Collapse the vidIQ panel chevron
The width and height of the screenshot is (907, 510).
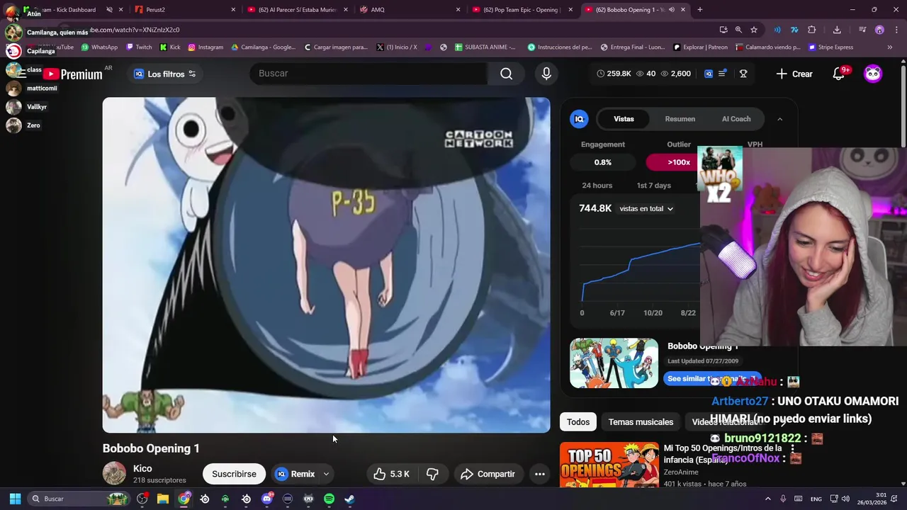(780, 119)
